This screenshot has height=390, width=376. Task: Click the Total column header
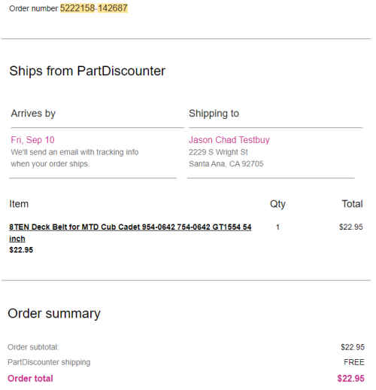tap(352, 204)
